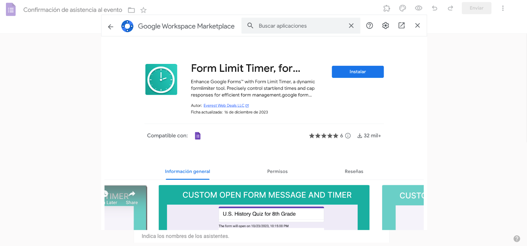The image size is (527, 246).
Task: Open Marketplace help question mark icon
Action: (369, 26)
